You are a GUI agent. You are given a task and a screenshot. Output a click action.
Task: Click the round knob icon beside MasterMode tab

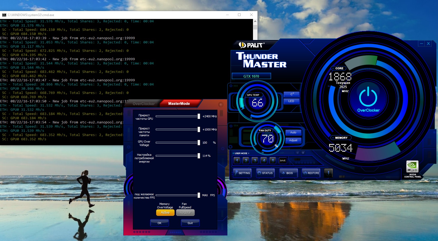tap(221, 104)
